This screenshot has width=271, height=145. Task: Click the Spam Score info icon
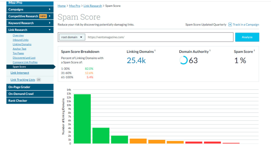point(254,50)
